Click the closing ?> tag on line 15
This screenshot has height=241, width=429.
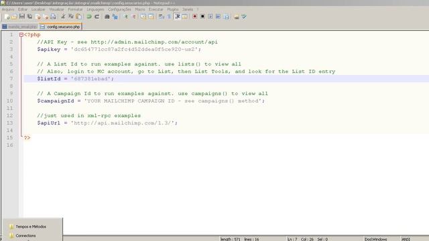[x=27, y=138]
